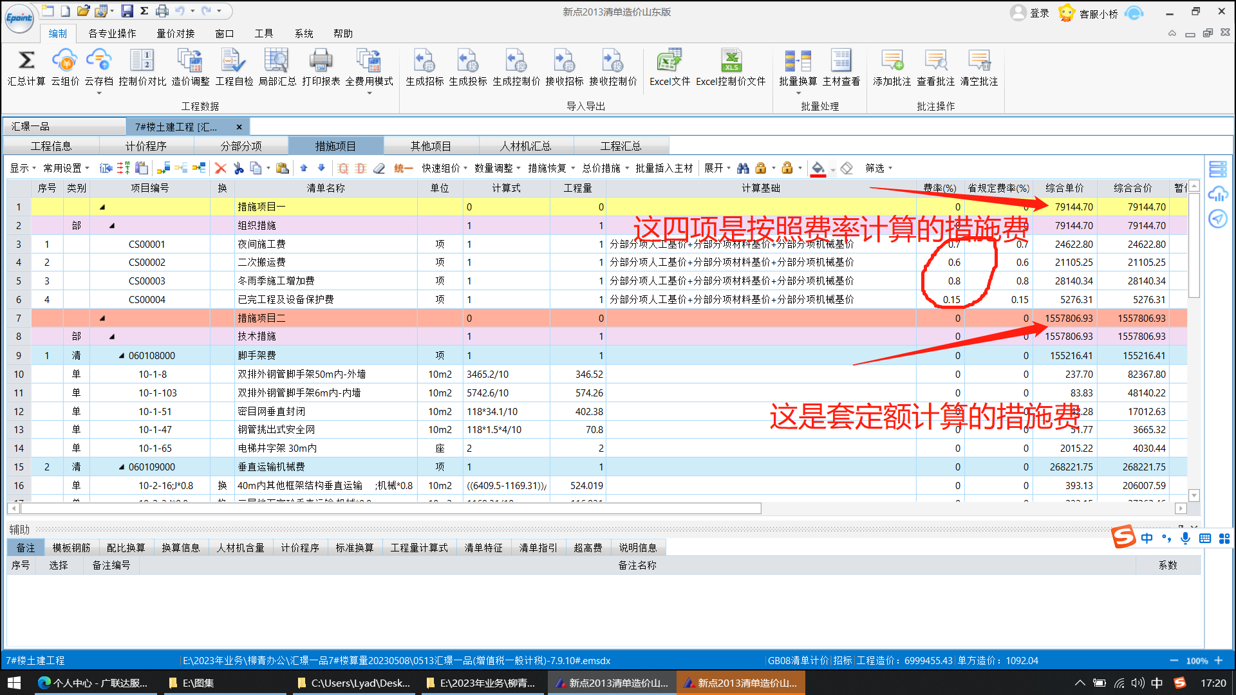Viewport: 1236px width, 695px height.
Task: Collapse the 措施项目一 row triangle
Action: (x=102, y=207)
